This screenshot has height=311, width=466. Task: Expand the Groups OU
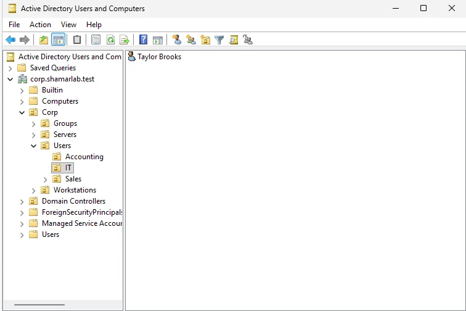pyautogui.click(x=33, y=124)
